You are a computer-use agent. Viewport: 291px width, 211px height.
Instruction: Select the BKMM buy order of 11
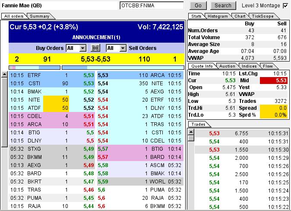pyautogui.click(x=52, y=157)
